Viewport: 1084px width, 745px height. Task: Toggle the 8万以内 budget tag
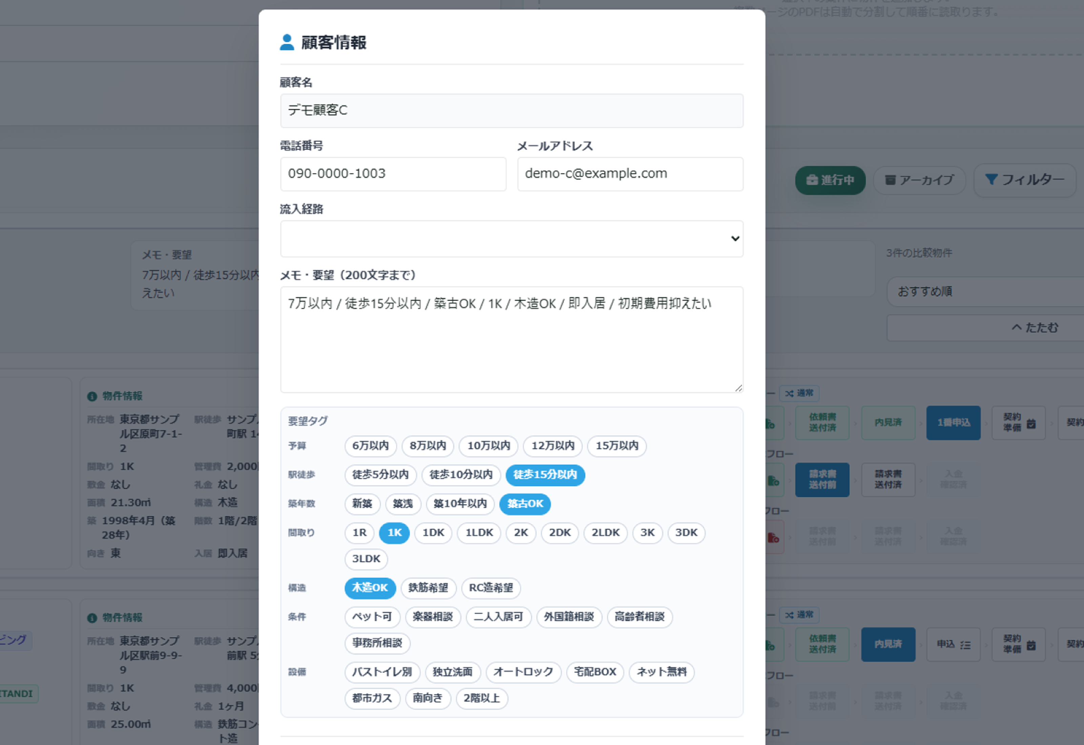[x=428, y=446]
